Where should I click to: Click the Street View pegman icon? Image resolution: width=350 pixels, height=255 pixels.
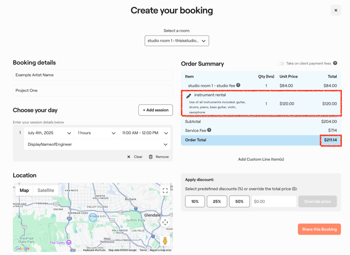165,240
